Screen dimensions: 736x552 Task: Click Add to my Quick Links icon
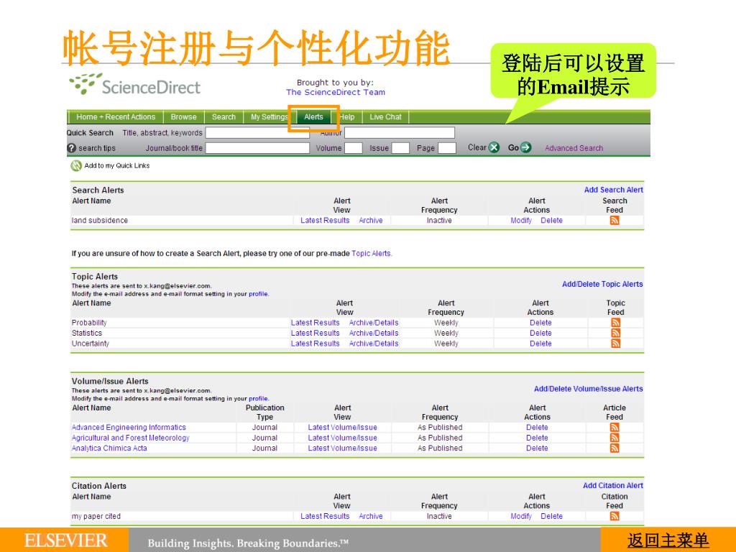tap(76, 166)
